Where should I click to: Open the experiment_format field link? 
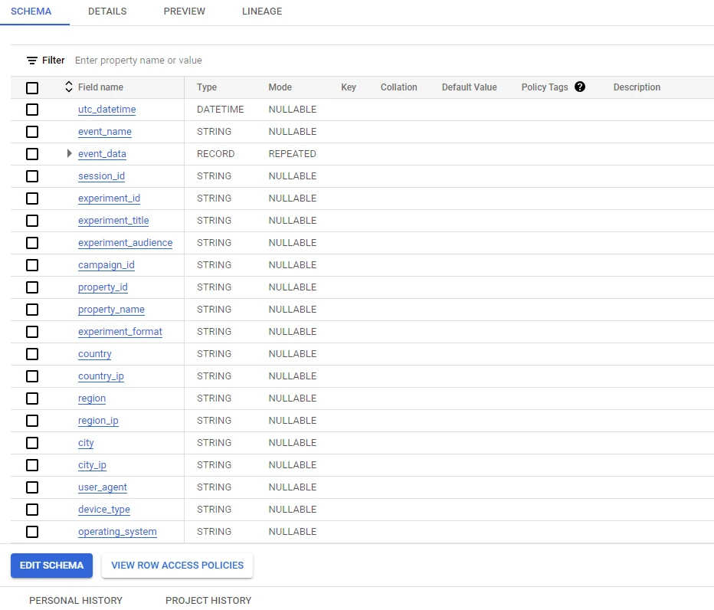tap(120, 332)
